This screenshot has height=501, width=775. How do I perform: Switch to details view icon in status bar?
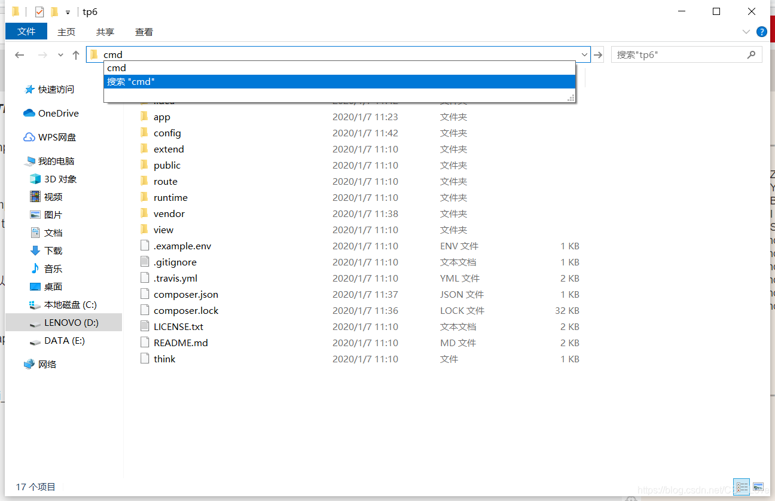(x=742, y=487)
